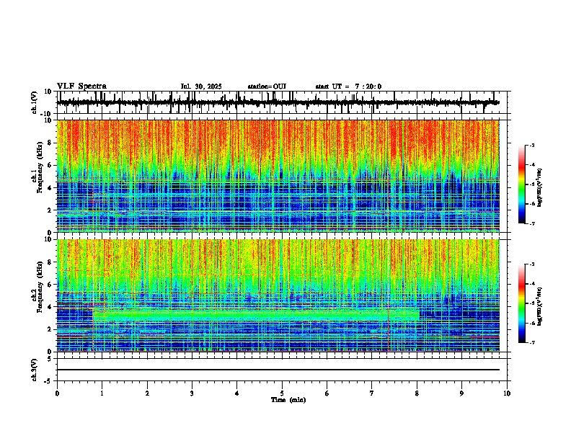Viewport: 571px width, 441px height.
Task: Click the "8" tick on the time axis
Action: click(417, 393)
